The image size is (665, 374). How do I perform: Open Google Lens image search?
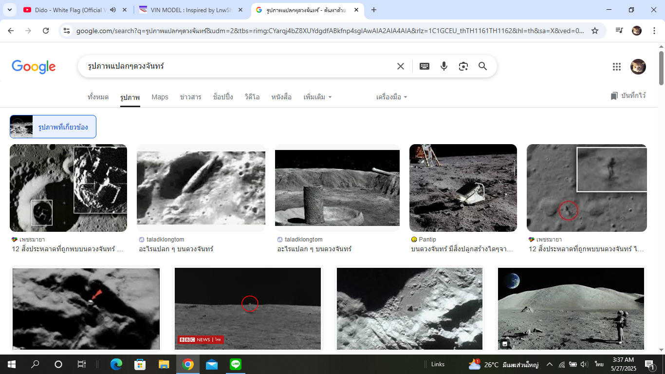tap(463, 66)
